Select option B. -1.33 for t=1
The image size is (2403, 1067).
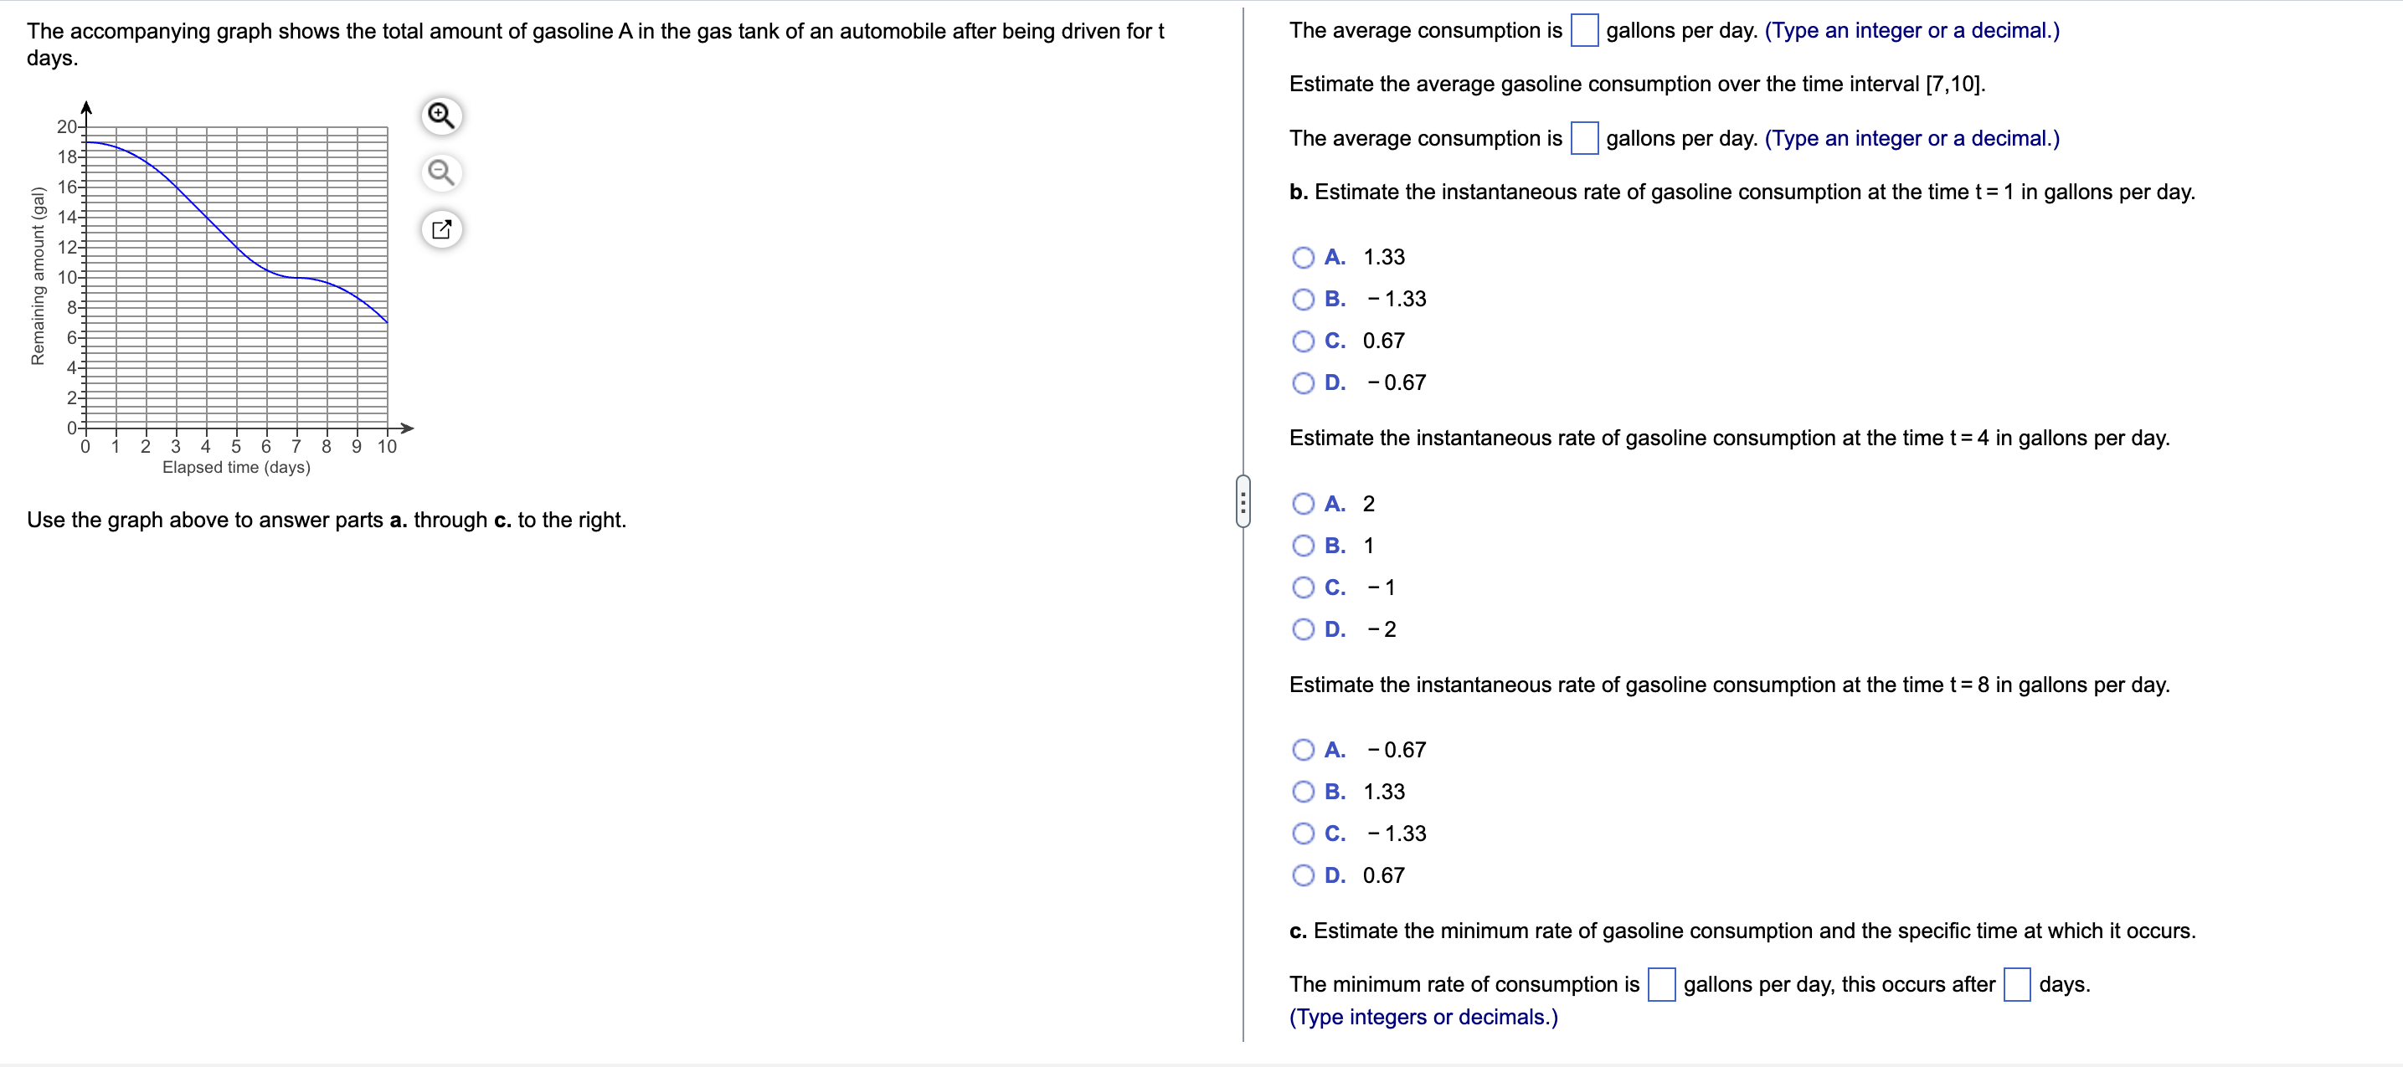pos(1303,299)
